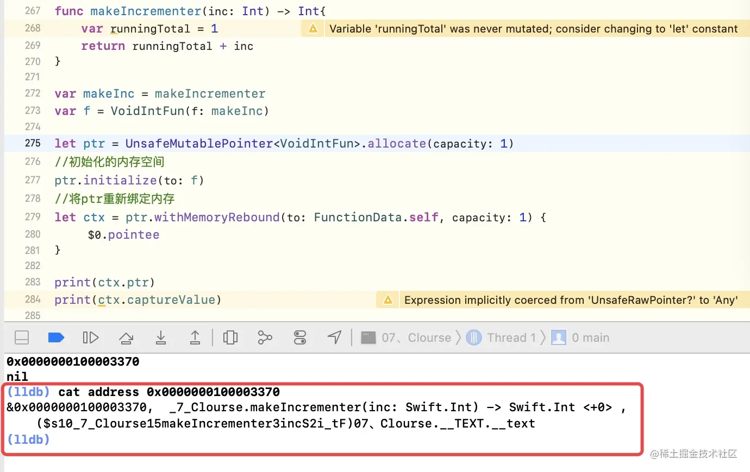
Task: Click 'VoidIntFun(f: makeInc)' on line 273
Action: point(190,111)
